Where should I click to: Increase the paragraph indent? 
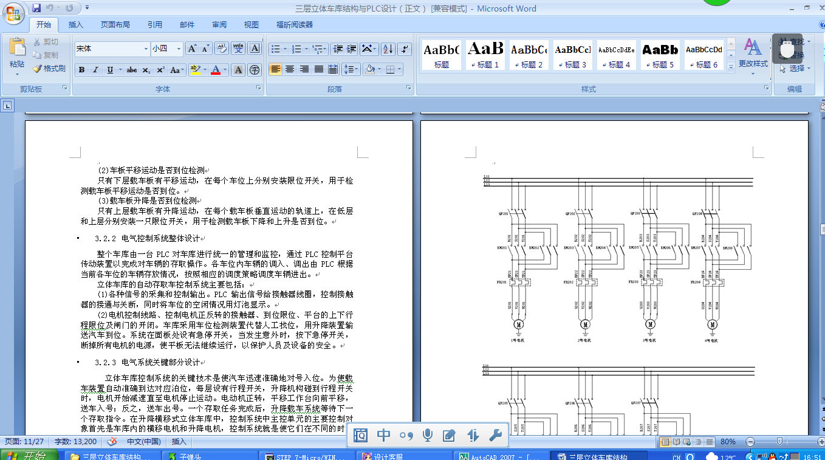pyautogui.click(x=351, y=49)
